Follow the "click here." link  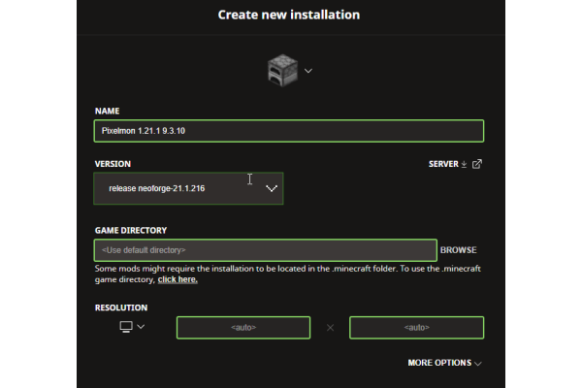178,279
